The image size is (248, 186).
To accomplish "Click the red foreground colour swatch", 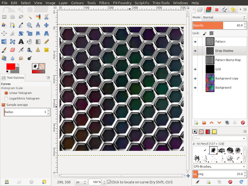I will 11,67.
